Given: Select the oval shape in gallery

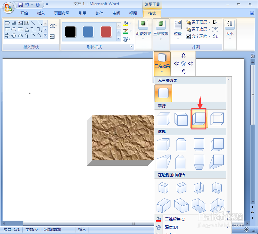Looking at the screenshot, I should click(x=14, y=29).
